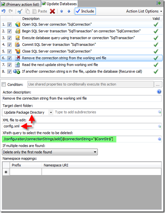Uncheck action 4 Commit SQL Server transaction

pyautogui.click(x=9, y=45)
